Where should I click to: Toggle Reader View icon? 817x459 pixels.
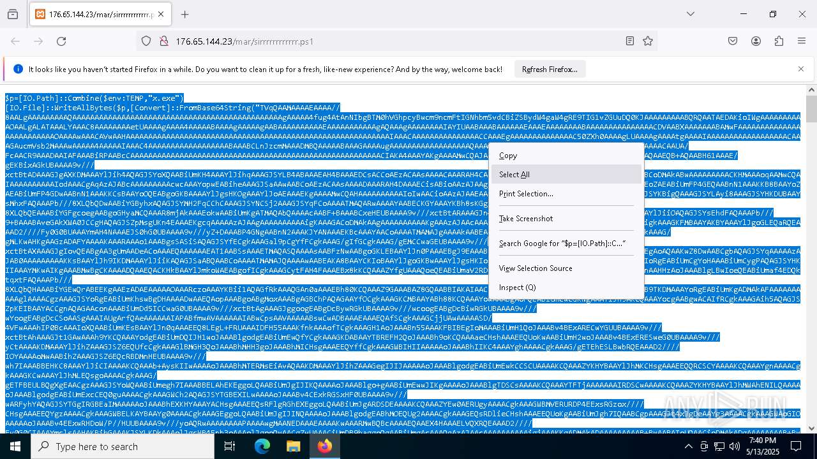coord(630,41)
